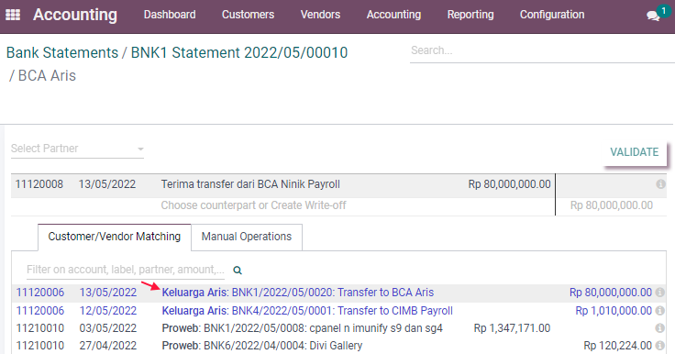The width and height of the screenshot is (675, 354).
Task: Click info icon for BNK4/2022/05/0001 row
Action: point(660,311)
